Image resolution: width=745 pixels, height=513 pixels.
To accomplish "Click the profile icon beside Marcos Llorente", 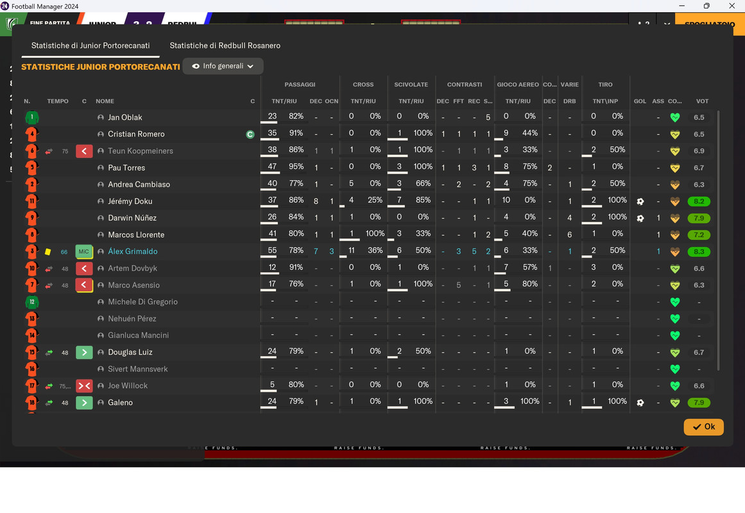I will tap(101, 235).
